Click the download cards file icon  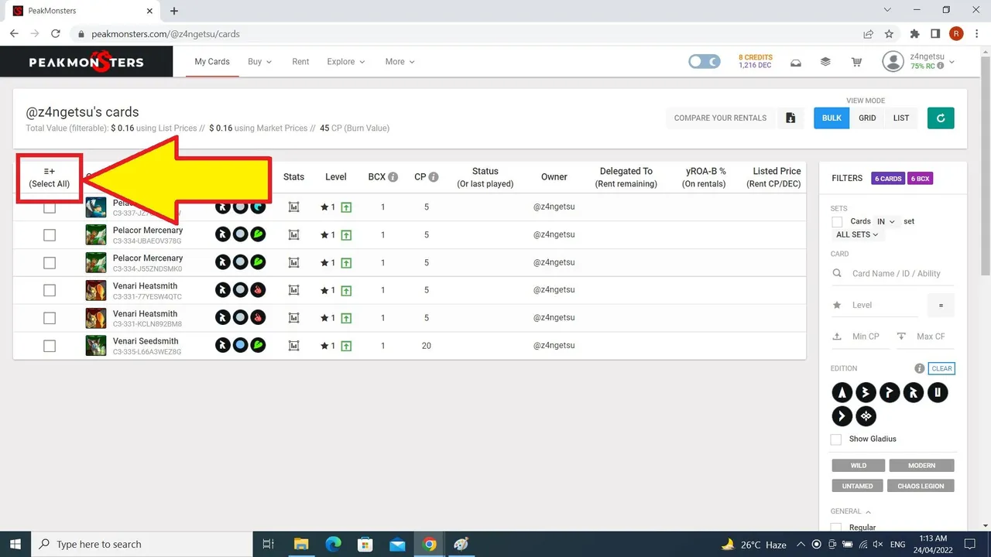coord(790,118)
